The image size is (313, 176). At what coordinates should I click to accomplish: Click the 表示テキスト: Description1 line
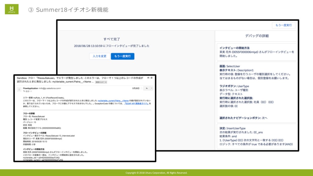pyautogui.click(x=237, y=70)
